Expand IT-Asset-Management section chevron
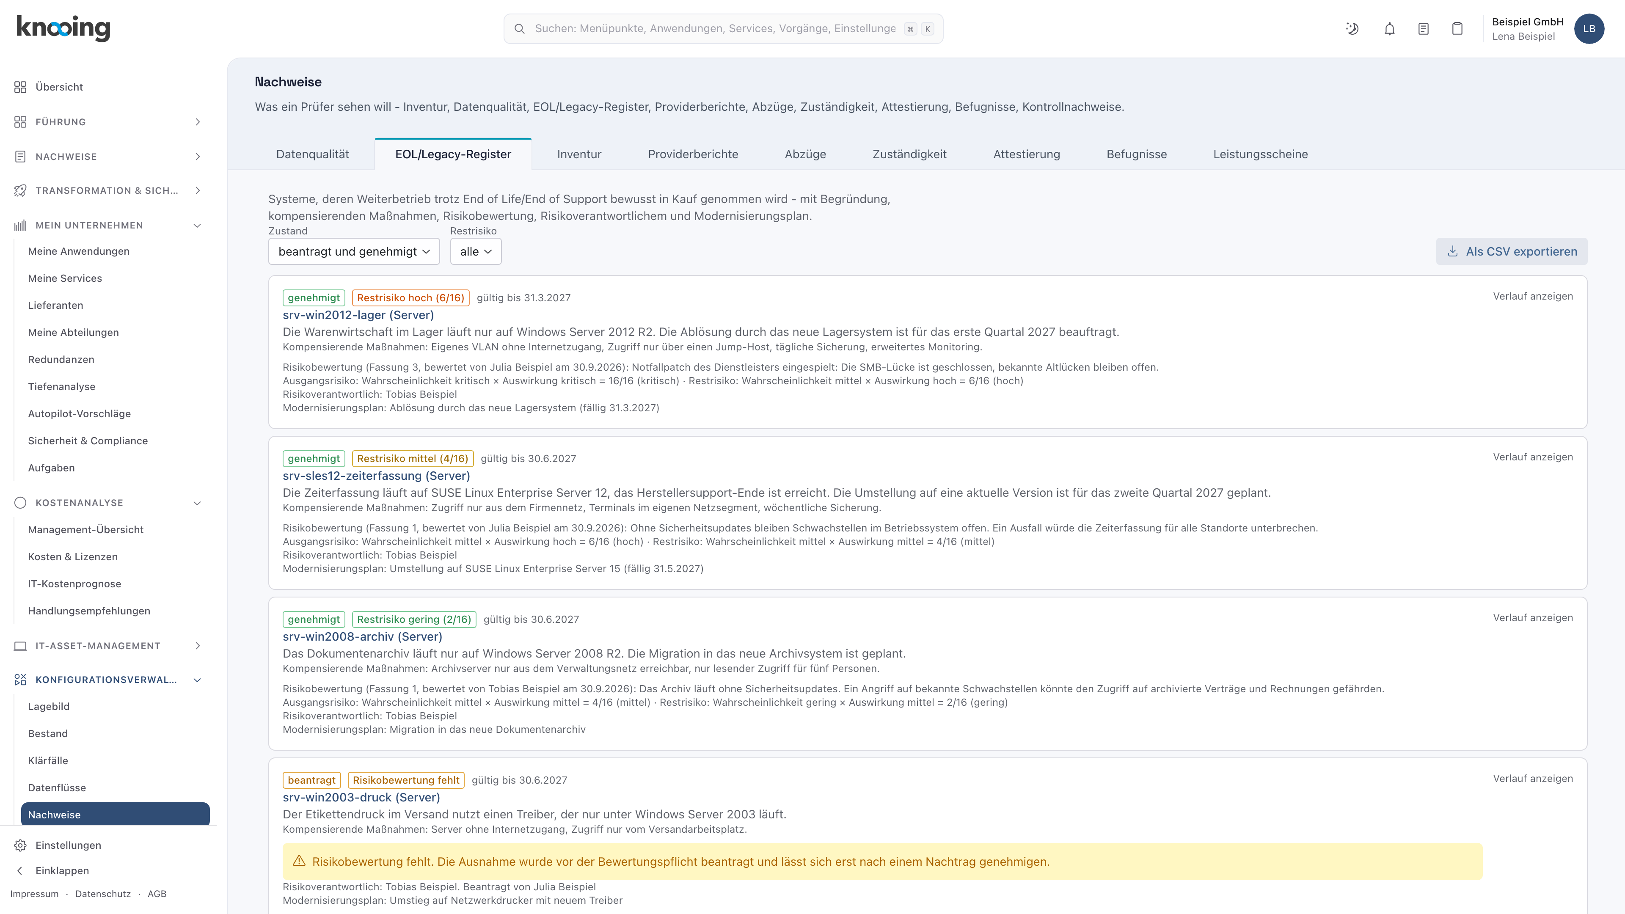This screenshot has width=1625, height=914. [x=198, y=646]
